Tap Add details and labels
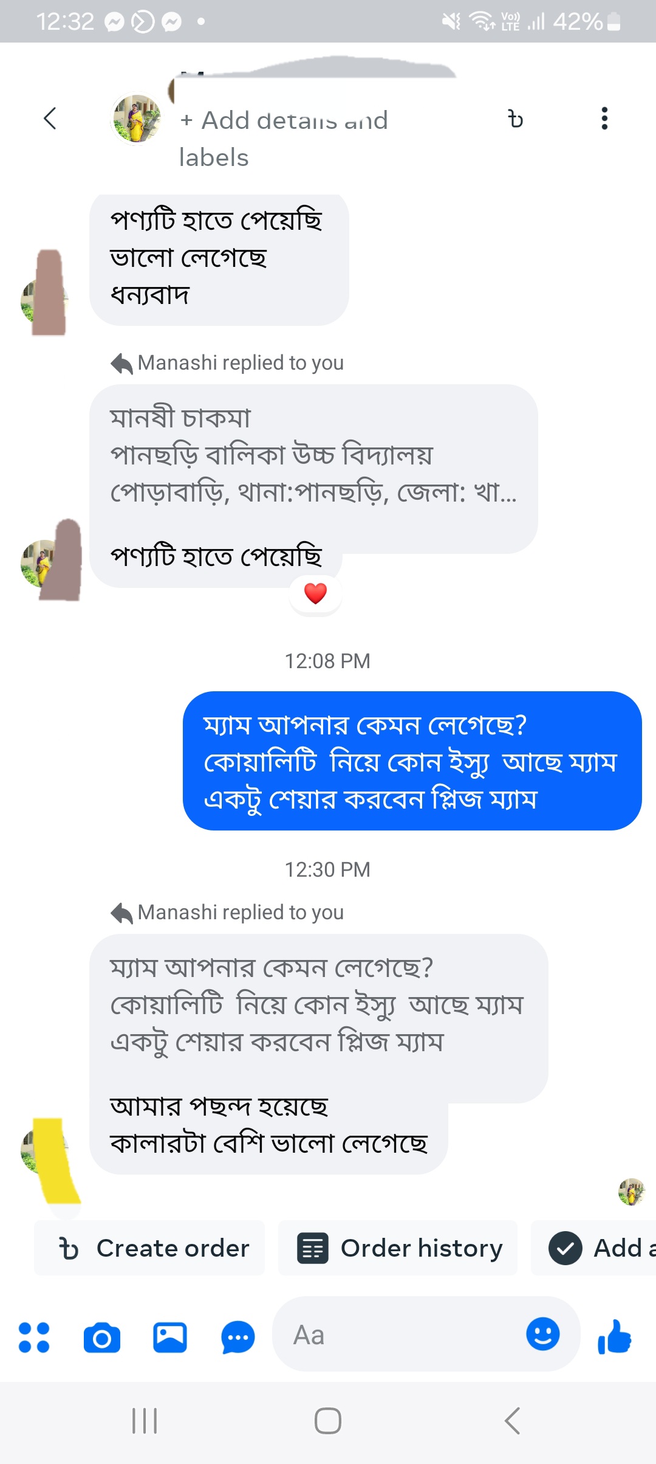 point(283,139)
